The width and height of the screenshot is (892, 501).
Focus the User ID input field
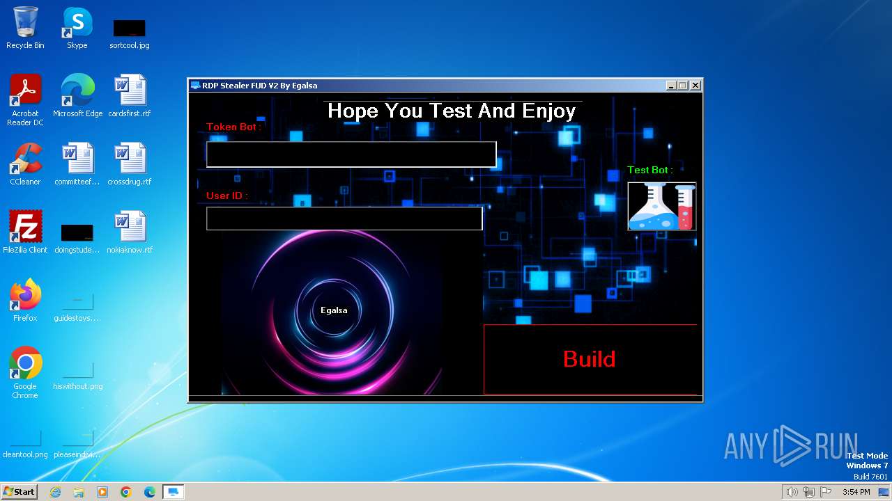click(344, 218)
